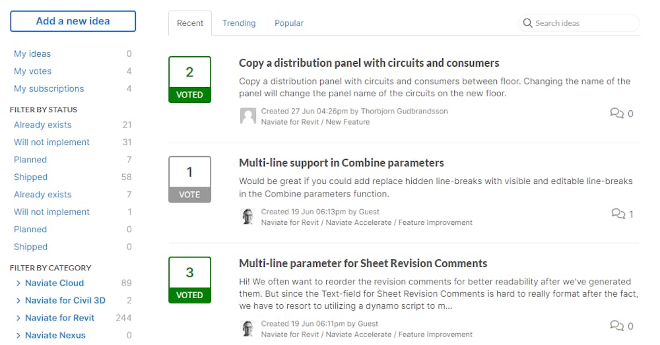Open comments icon on Sheet Revision idea
Viewport: 660px width, 345px height.
[616, 326]
